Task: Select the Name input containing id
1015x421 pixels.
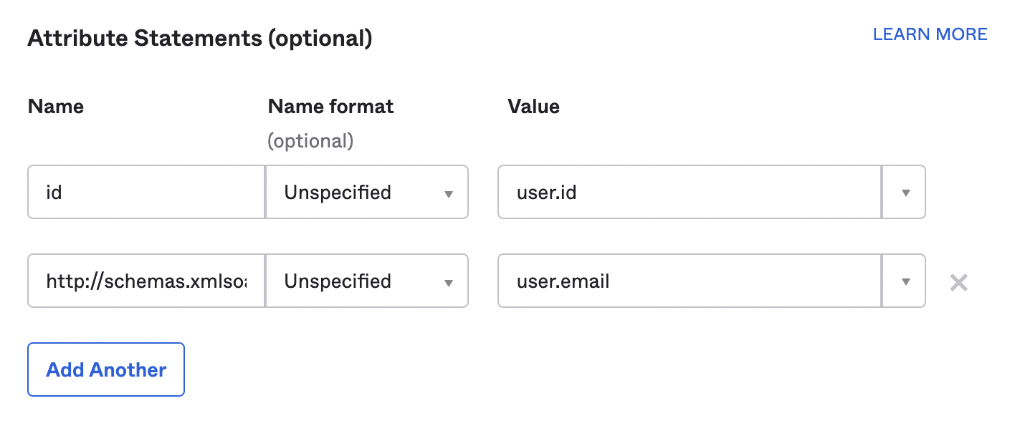Action: (x=146, y=192)
